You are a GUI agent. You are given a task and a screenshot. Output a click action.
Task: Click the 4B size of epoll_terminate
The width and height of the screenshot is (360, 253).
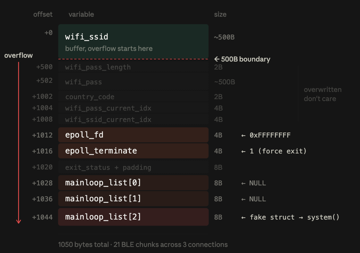[218, 151]
